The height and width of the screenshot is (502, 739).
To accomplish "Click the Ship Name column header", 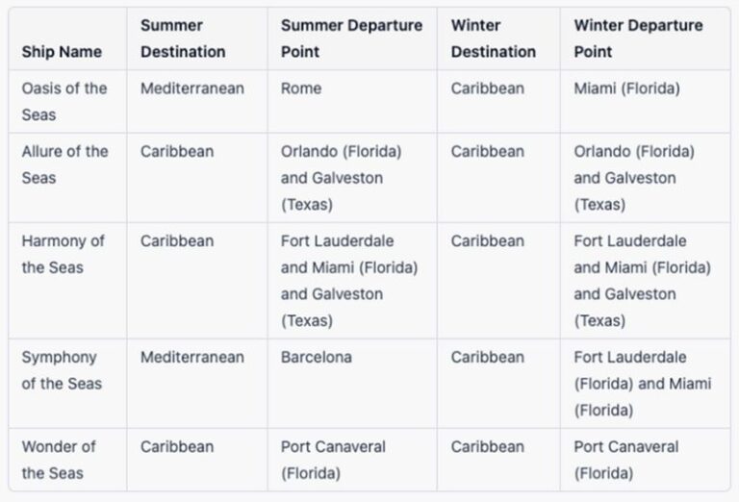I will point(62,52).
